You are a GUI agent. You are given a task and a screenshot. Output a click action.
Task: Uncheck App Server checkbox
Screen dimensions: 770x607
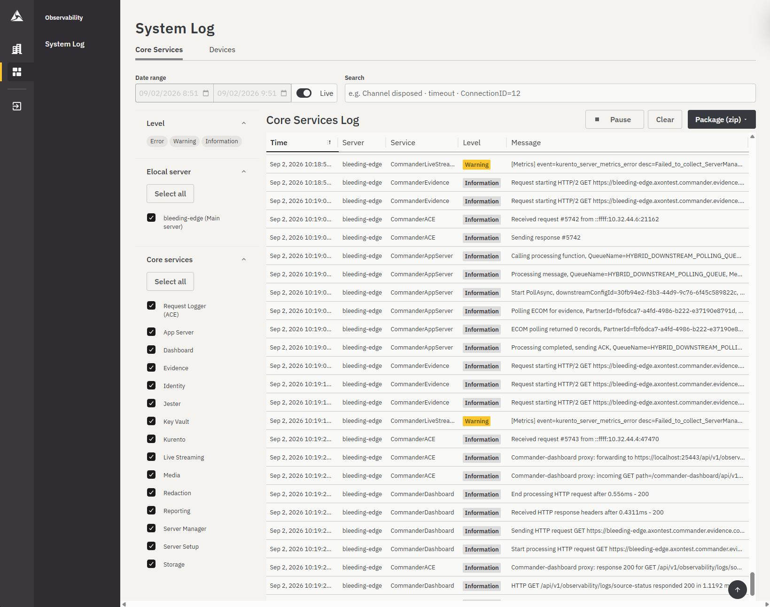[151, 332]
